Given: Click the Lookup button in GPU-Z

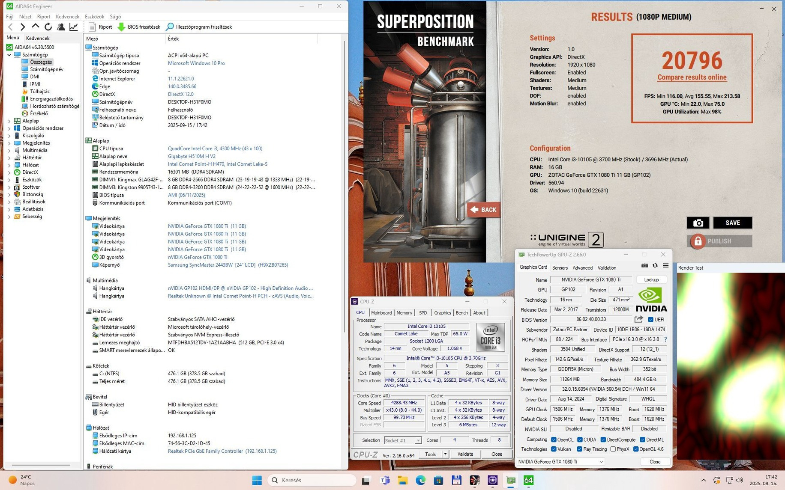Looking at the screenshot, I should (651, 280).
